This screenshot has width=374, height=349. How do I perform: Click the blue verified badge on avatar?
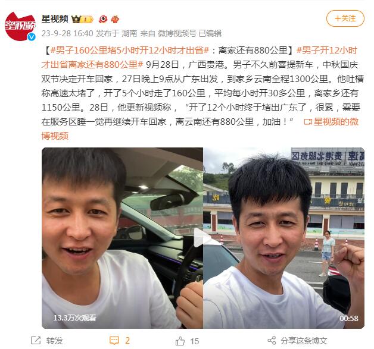click(x=31, y=37)
